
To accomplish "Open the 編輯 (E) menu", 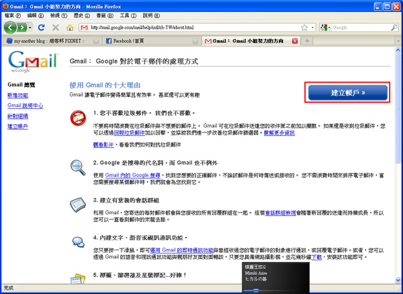I will pyautogui.click(x=36, y=15).
